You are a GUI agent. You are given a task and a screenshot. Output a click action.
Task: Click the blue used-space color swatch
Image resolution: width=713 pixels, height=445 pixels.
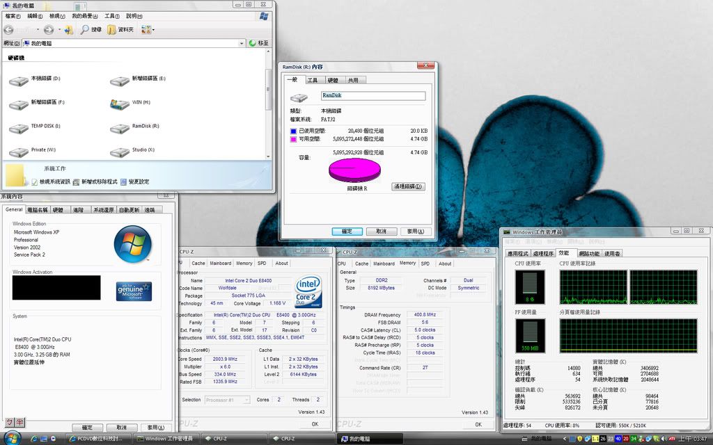[293, 131]
